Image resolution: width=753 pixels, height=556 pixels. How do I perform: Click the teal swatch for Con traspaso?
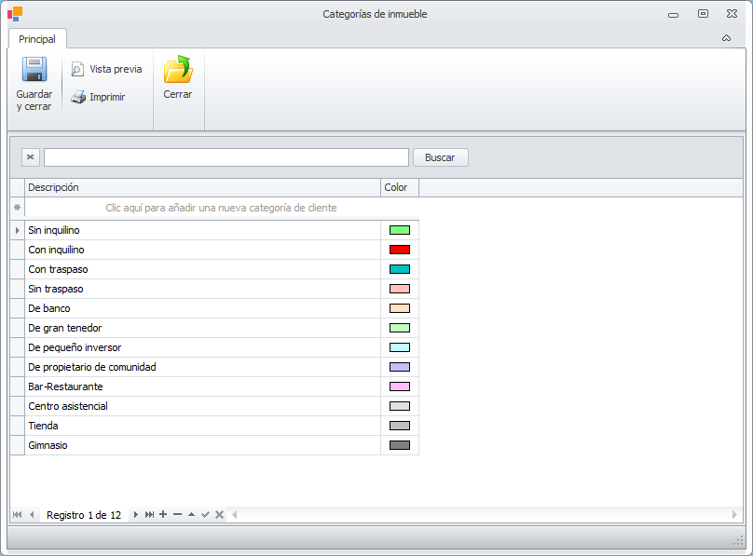400,269
